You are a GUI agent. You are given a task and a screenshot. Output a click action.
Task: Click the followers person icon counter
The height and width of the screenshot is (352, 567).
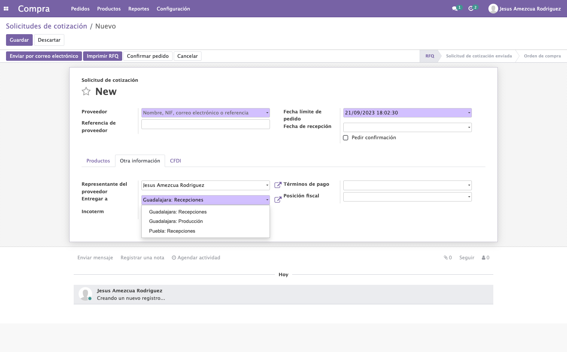tap(485, 257)
